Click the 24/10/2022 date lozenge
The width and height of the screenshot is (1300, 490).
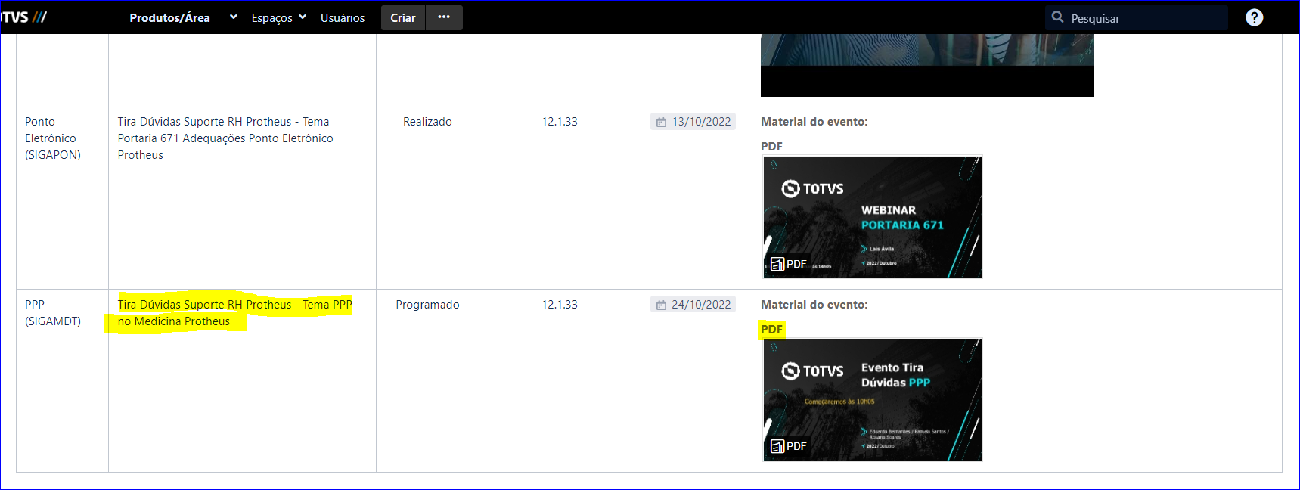[693, 305]
